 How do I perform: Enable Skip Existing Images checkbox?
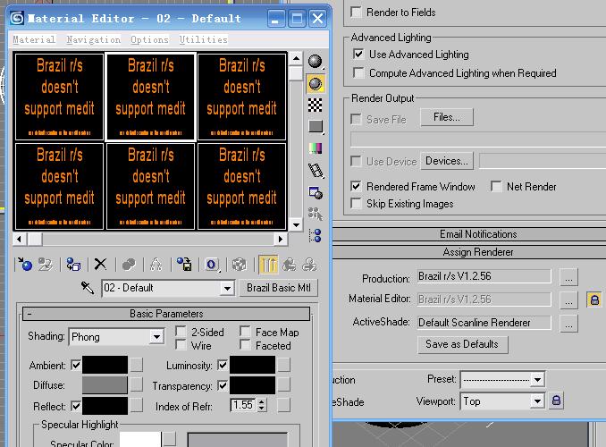pyautogui.click(x=356, y=204)
